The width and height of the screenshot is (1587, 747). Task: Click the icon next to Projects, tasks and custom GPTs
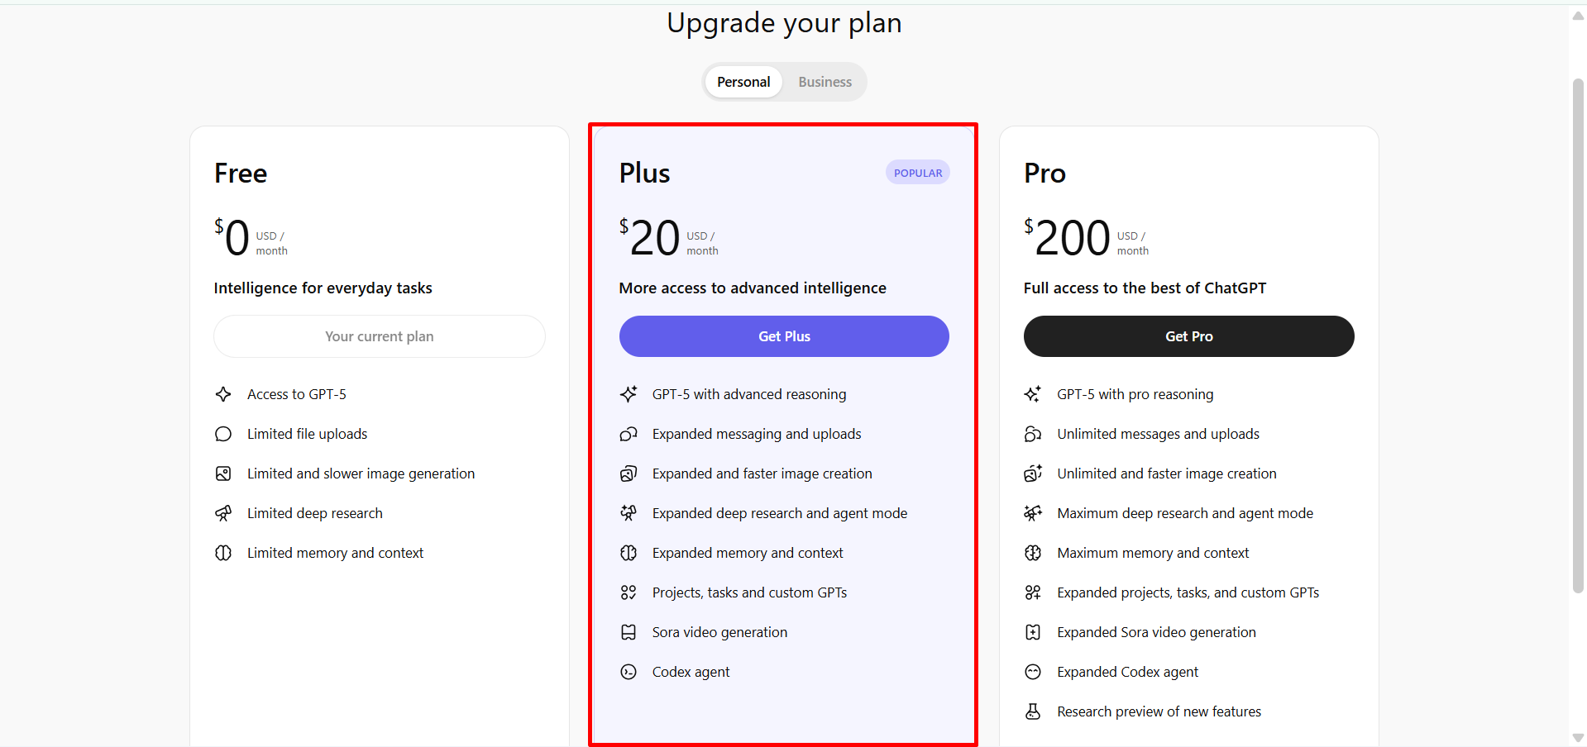click(629, 592)
